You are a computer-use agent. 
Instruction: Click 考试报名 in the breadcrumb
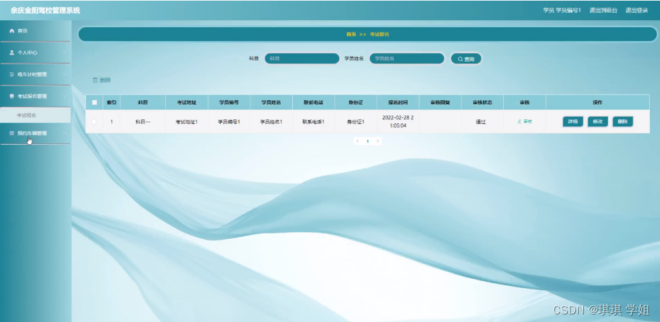coord(379,34)
